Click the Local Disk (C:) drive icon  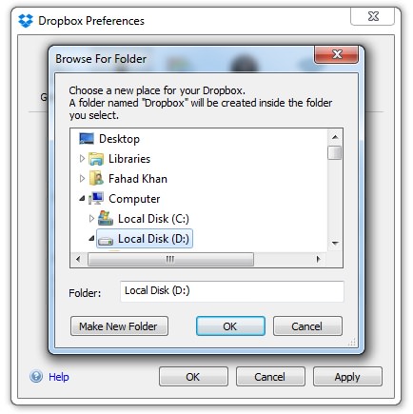point(106,219)
